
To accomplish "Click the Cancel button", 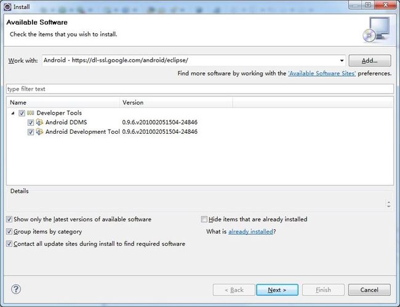I will (x=369, y=290).
